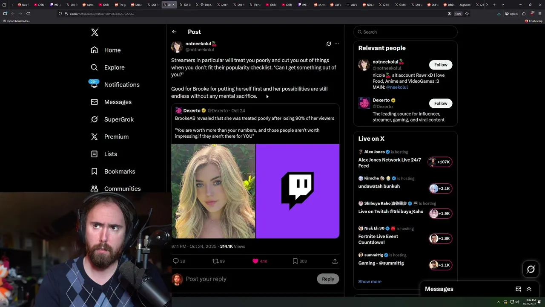Open notneekolul's avatar on the post
Viewport: 545px width, 307px height.
point(177,47)
